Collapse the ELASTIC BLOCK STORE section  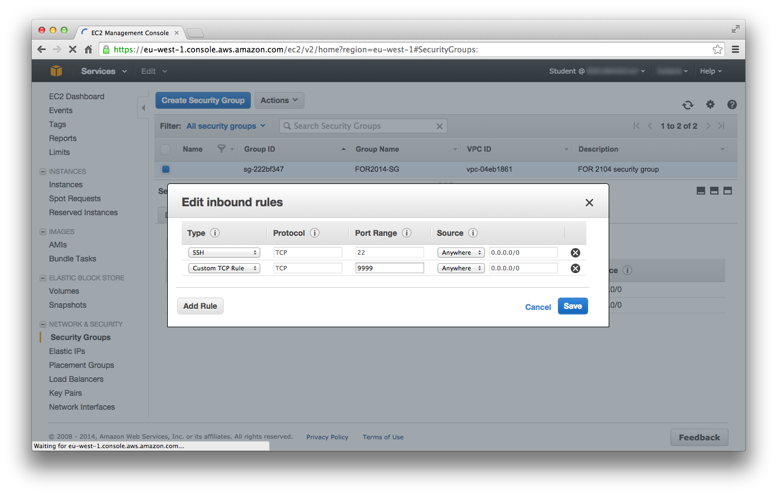coord(43,278)
